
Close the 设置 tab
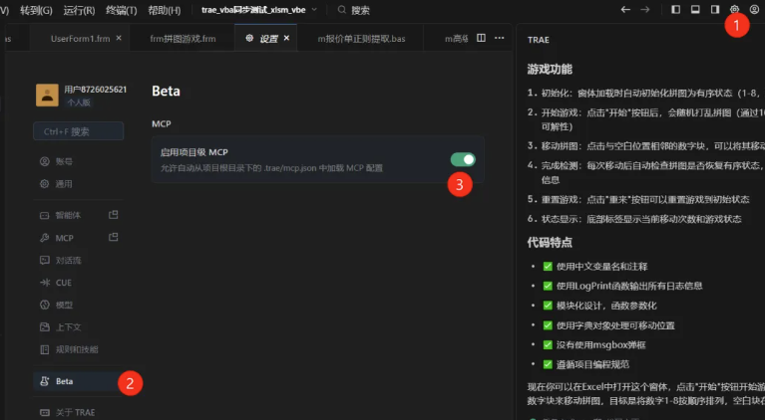click(287, 38)
